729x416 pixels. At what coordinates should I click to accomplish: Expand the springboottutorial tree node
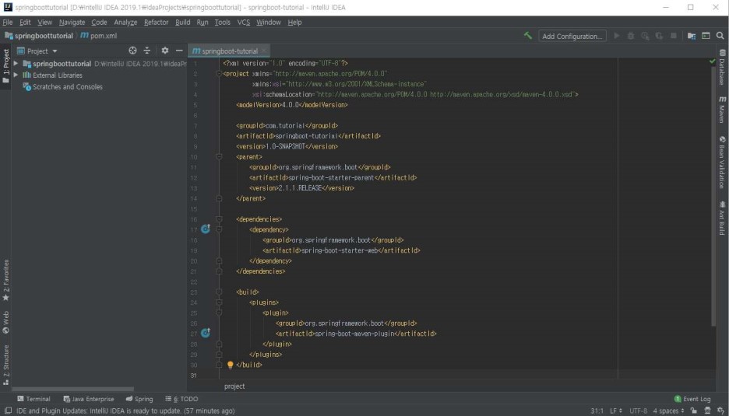point(16,64)
